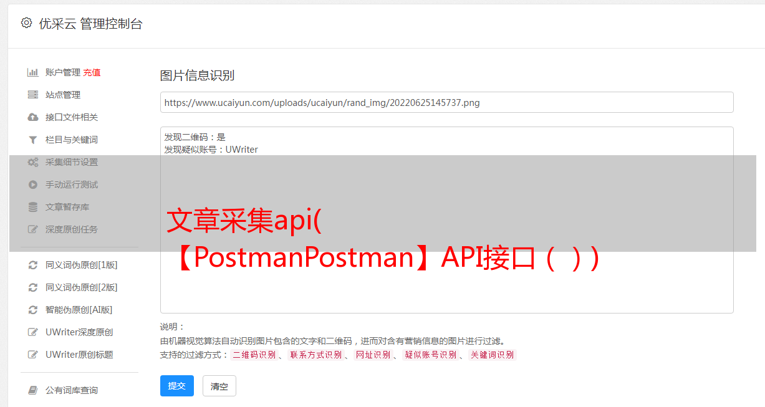Submit the form with 提交 button
765x407 pixels.
[177, 386]
